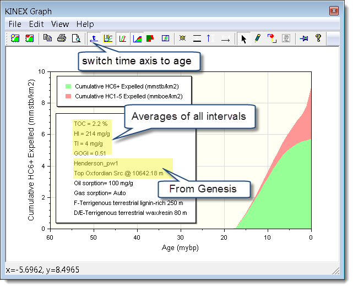Screen dimensions: 353x288
Task: Click Oil sorption= 100 mg/g text
Action: (104, 183)
